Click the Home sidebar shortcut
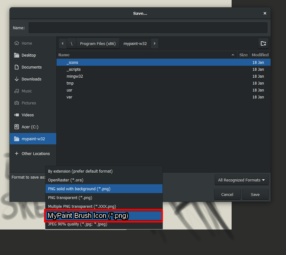This screenshot has width=286, height=255. tap(33, 43)
